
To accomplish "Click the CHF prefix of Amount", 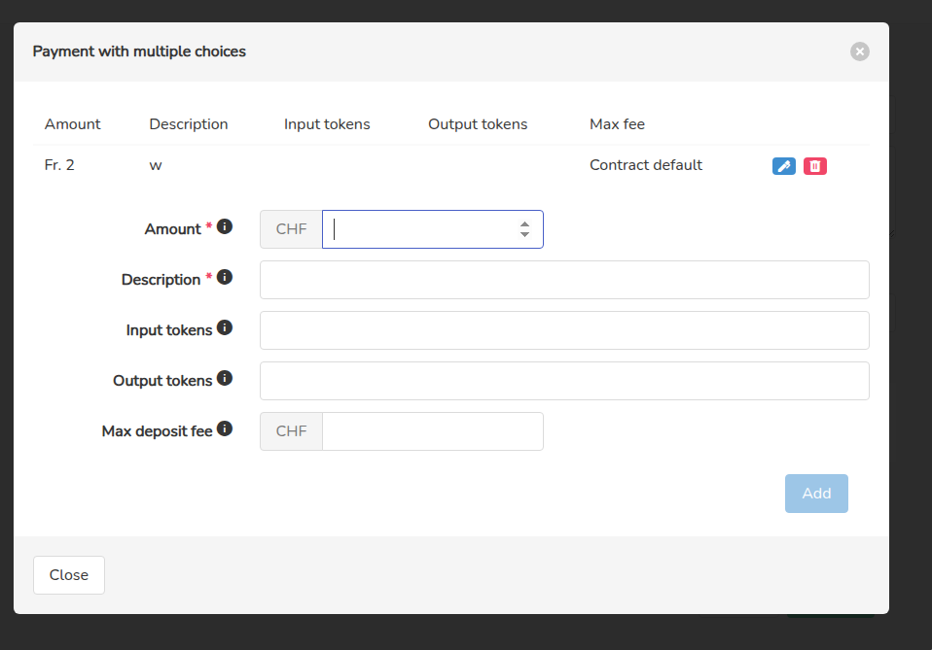I will [x=291, y=229].
